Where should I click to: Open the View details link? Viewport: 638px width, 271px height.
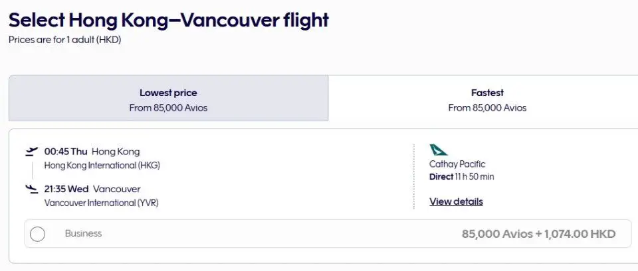pos(456,201)
